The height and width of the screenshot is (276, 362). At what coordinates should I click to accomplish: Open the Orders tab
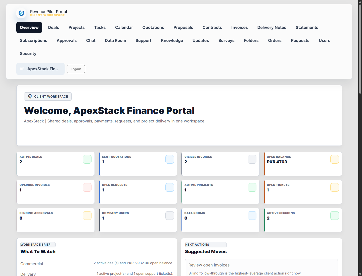pyautogui.click(x=275, y=41)
